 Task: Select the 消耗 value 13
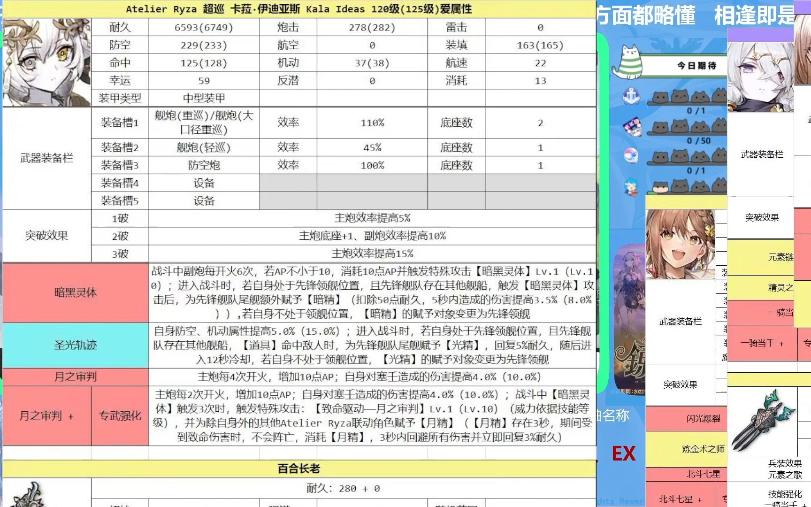(540, 81)
